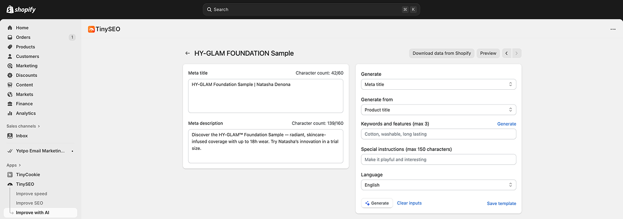This screenshot has height=219, width=623.
Task: Choose Language dropdown showing English
Action: click(x=438, y=185)
